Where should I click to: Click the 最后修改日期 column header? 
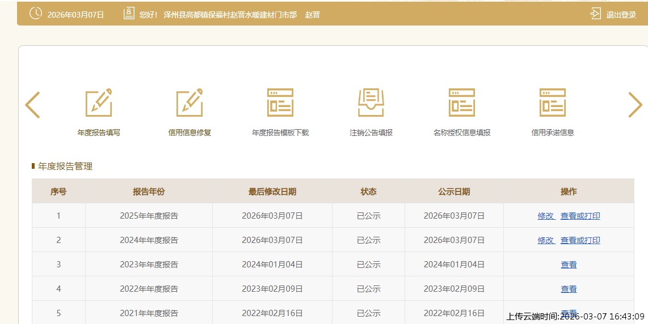pos(272,191)
